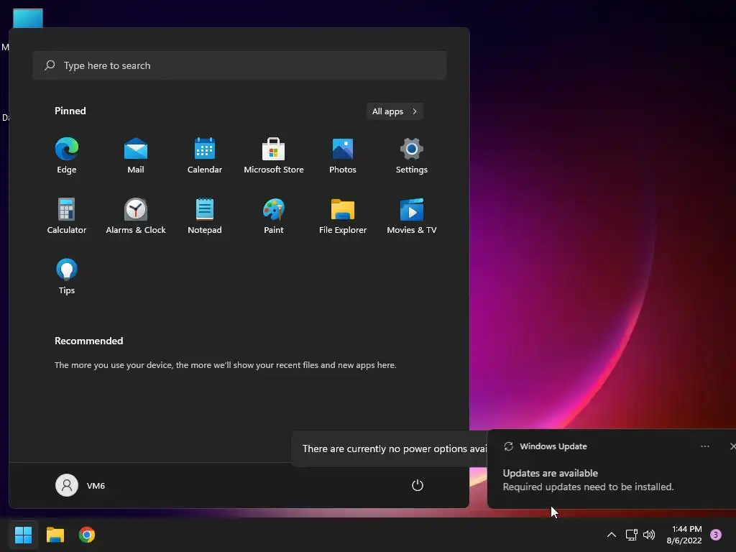Open the Tips app
Image resolution: width=736 pixels, height=552 pixels.
(67, 277)
